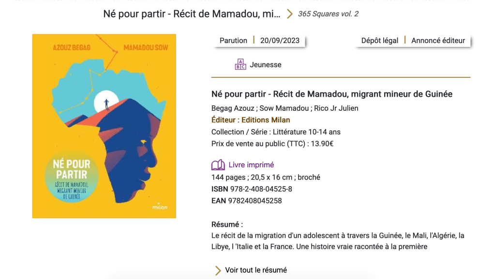
Task: Click author name Begag Azouz
Action: coord(232,108)
